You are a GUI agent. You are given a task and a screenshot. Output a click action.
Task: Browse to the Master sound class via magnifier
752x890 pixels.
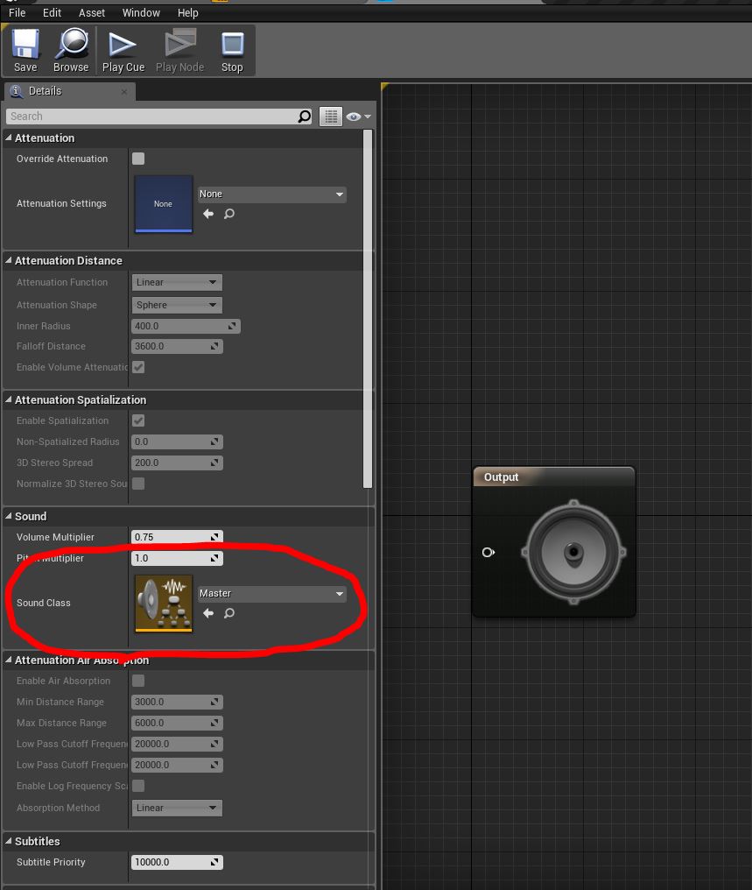228,613
